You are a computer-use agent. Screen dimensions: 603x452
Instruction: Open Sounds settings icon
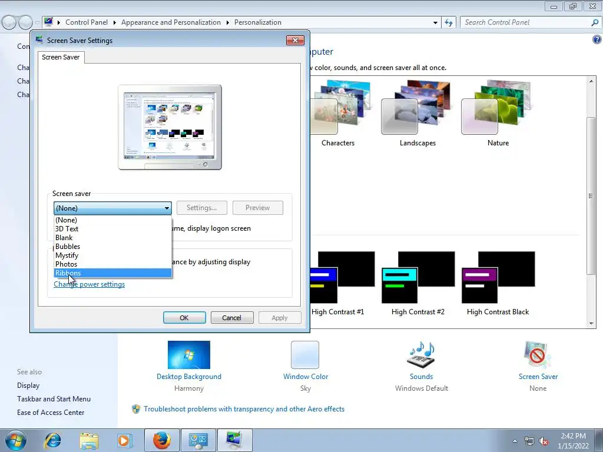[x=421, y=355]
